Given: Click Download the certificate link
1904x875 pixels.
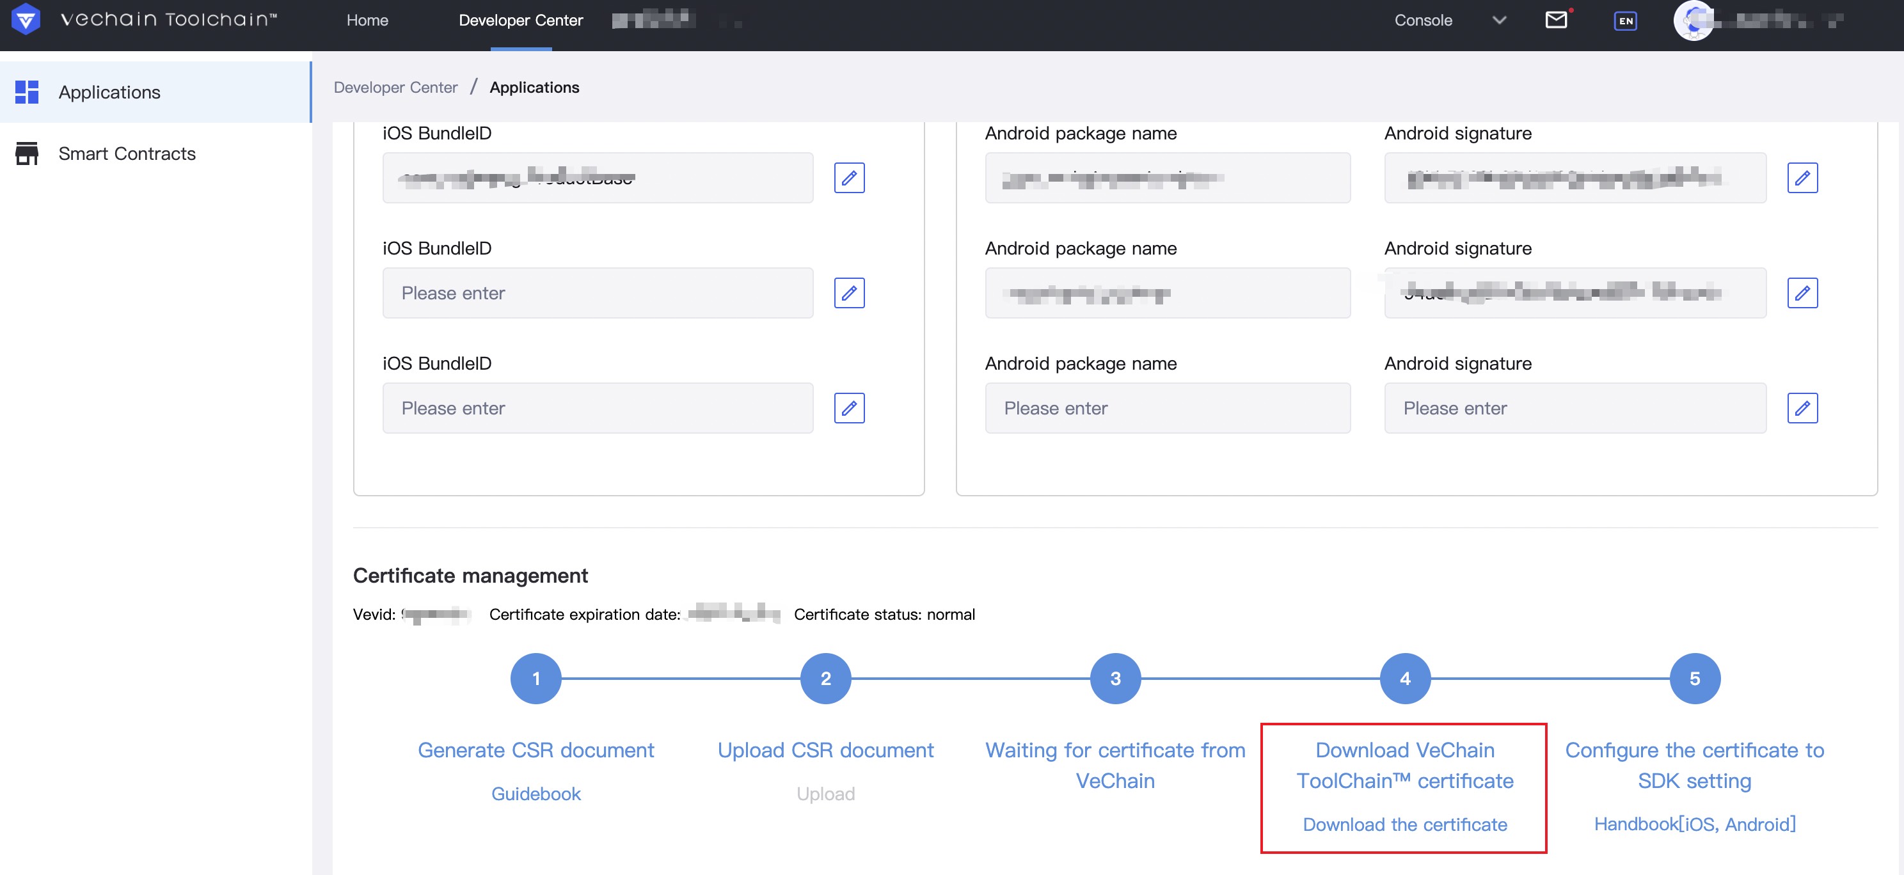Looking at the screenshot, I should [x=1404, y=824].
